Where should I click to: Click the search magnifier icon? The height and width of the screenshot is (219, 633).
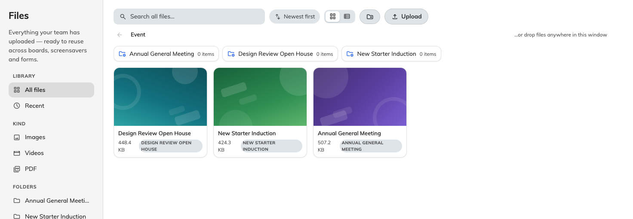pos(123,17)
